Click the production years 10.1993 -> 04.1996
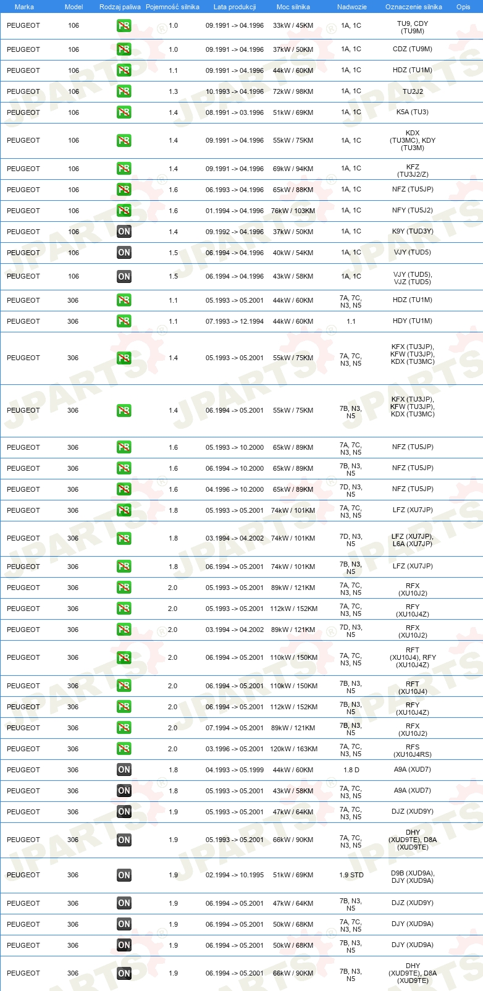483x991 pixels. click(x=235, y=91)
